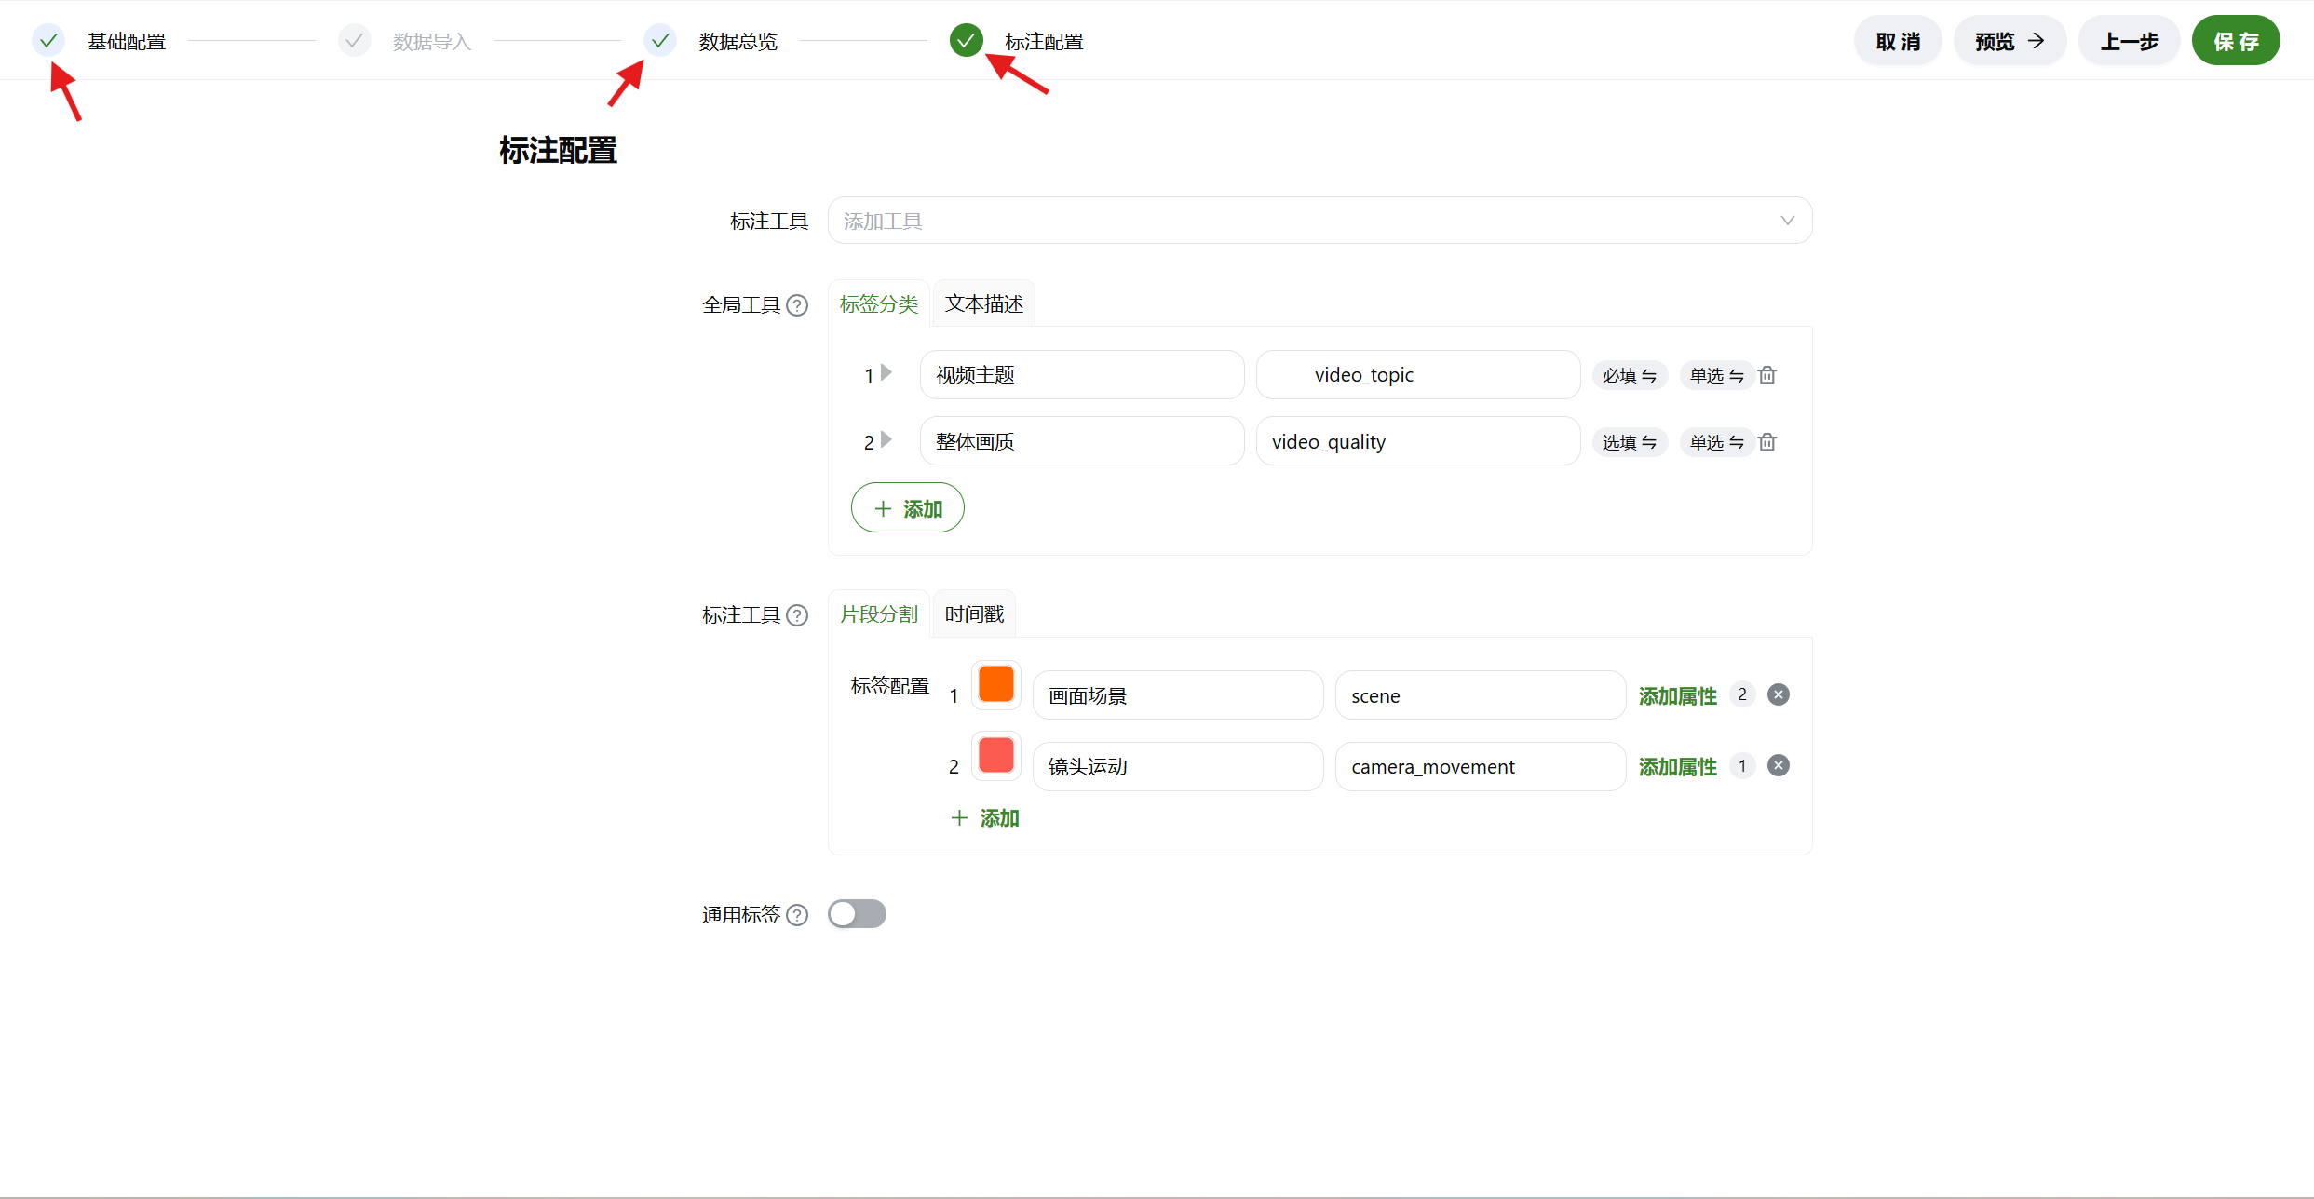This screenshot has height=1199, width=2314.
Task: Click outlined 添加 button under 标签分类
Action: pyautogui.click(x=908, y=508)
